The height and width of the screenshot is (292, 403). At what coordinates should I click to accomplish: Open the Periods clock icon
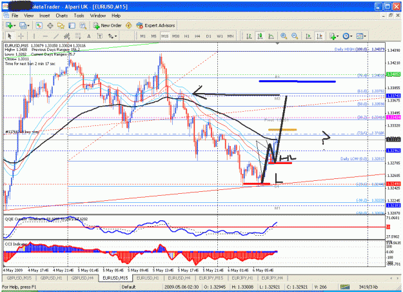click(x=346, y=36)
